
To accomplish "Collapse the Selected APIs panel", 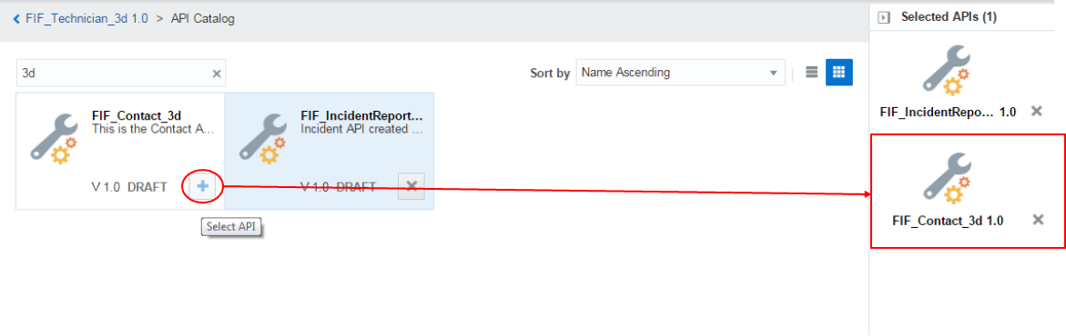I will (x=884, y=17).
